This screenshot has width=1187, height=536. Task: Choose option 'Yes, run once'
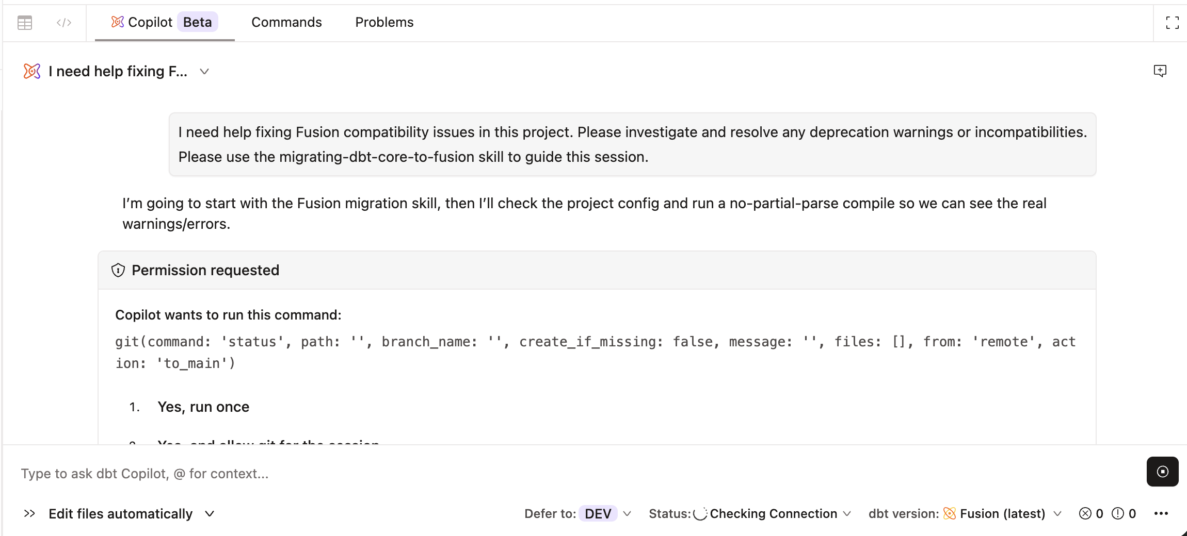click(x=203, y=407)
